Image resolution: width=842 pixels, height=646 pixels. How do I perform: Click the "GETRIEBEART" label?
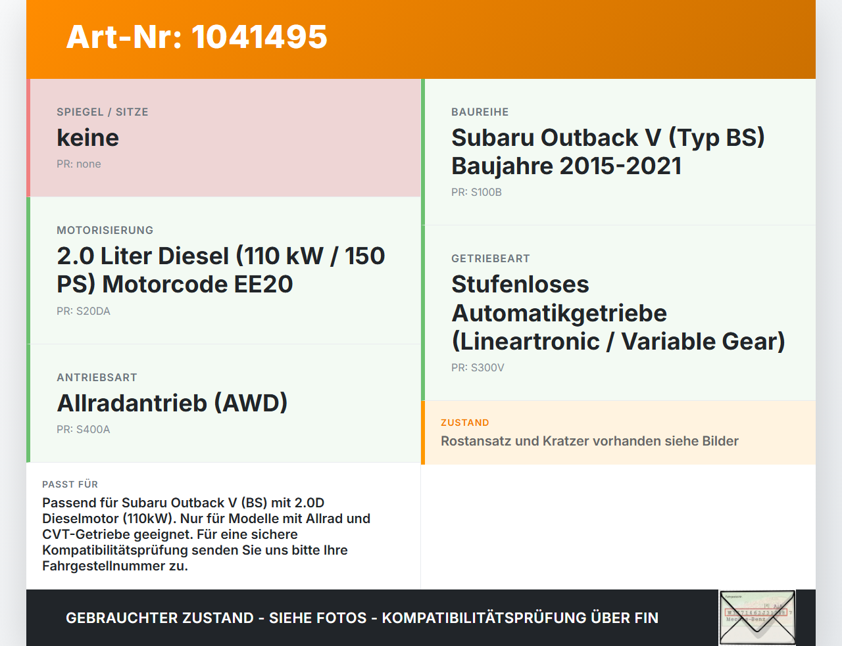pyautogui.click(x=491, y=259)
